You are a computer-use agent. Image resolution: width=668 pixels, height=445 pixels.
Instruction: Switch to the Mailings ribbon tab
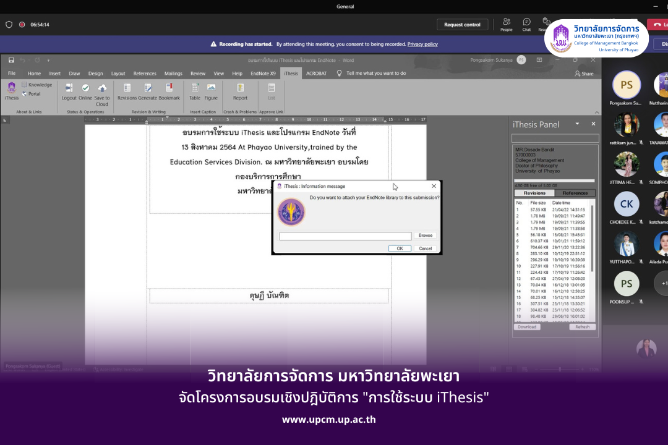coord(173,74)
